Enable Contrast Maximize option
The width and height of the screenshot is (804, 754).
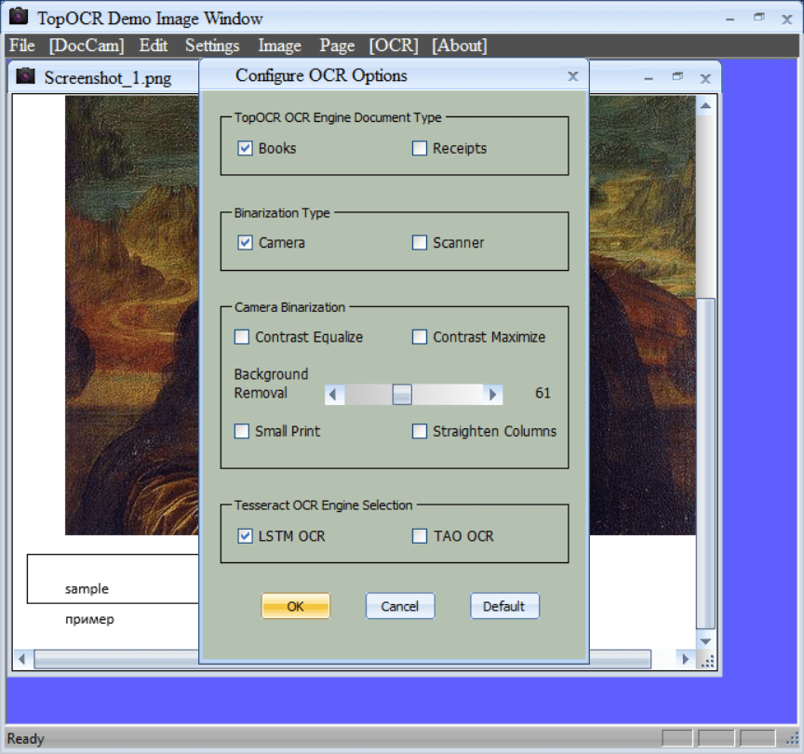coord(420,337)
